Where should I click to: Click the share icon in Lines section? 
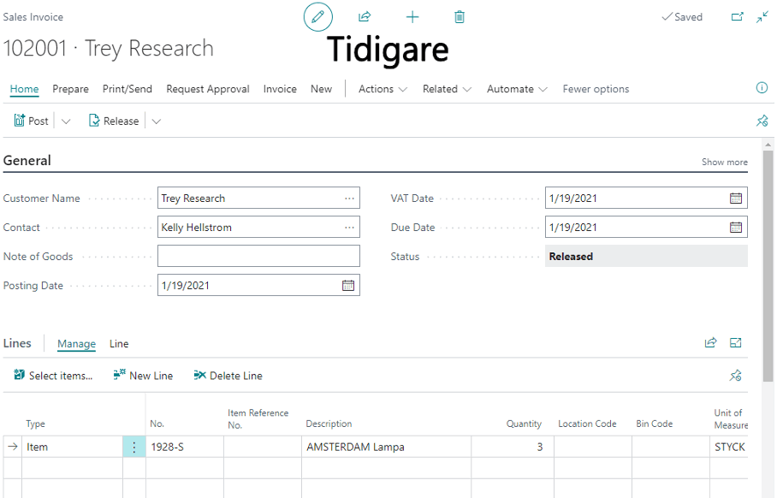click(x=710, y=342)
